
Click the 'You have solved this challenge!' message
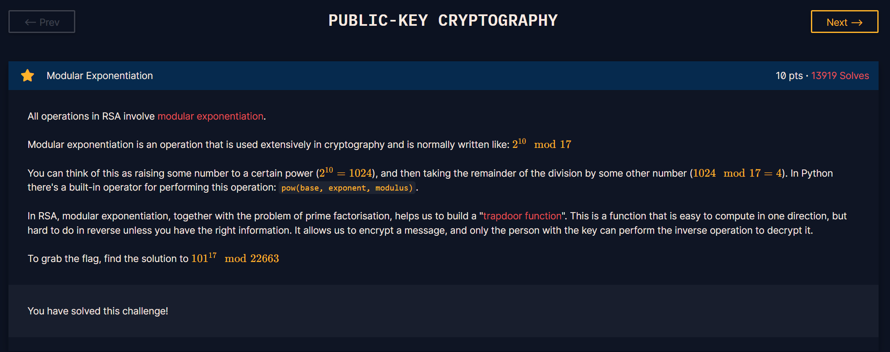point(98,311)
